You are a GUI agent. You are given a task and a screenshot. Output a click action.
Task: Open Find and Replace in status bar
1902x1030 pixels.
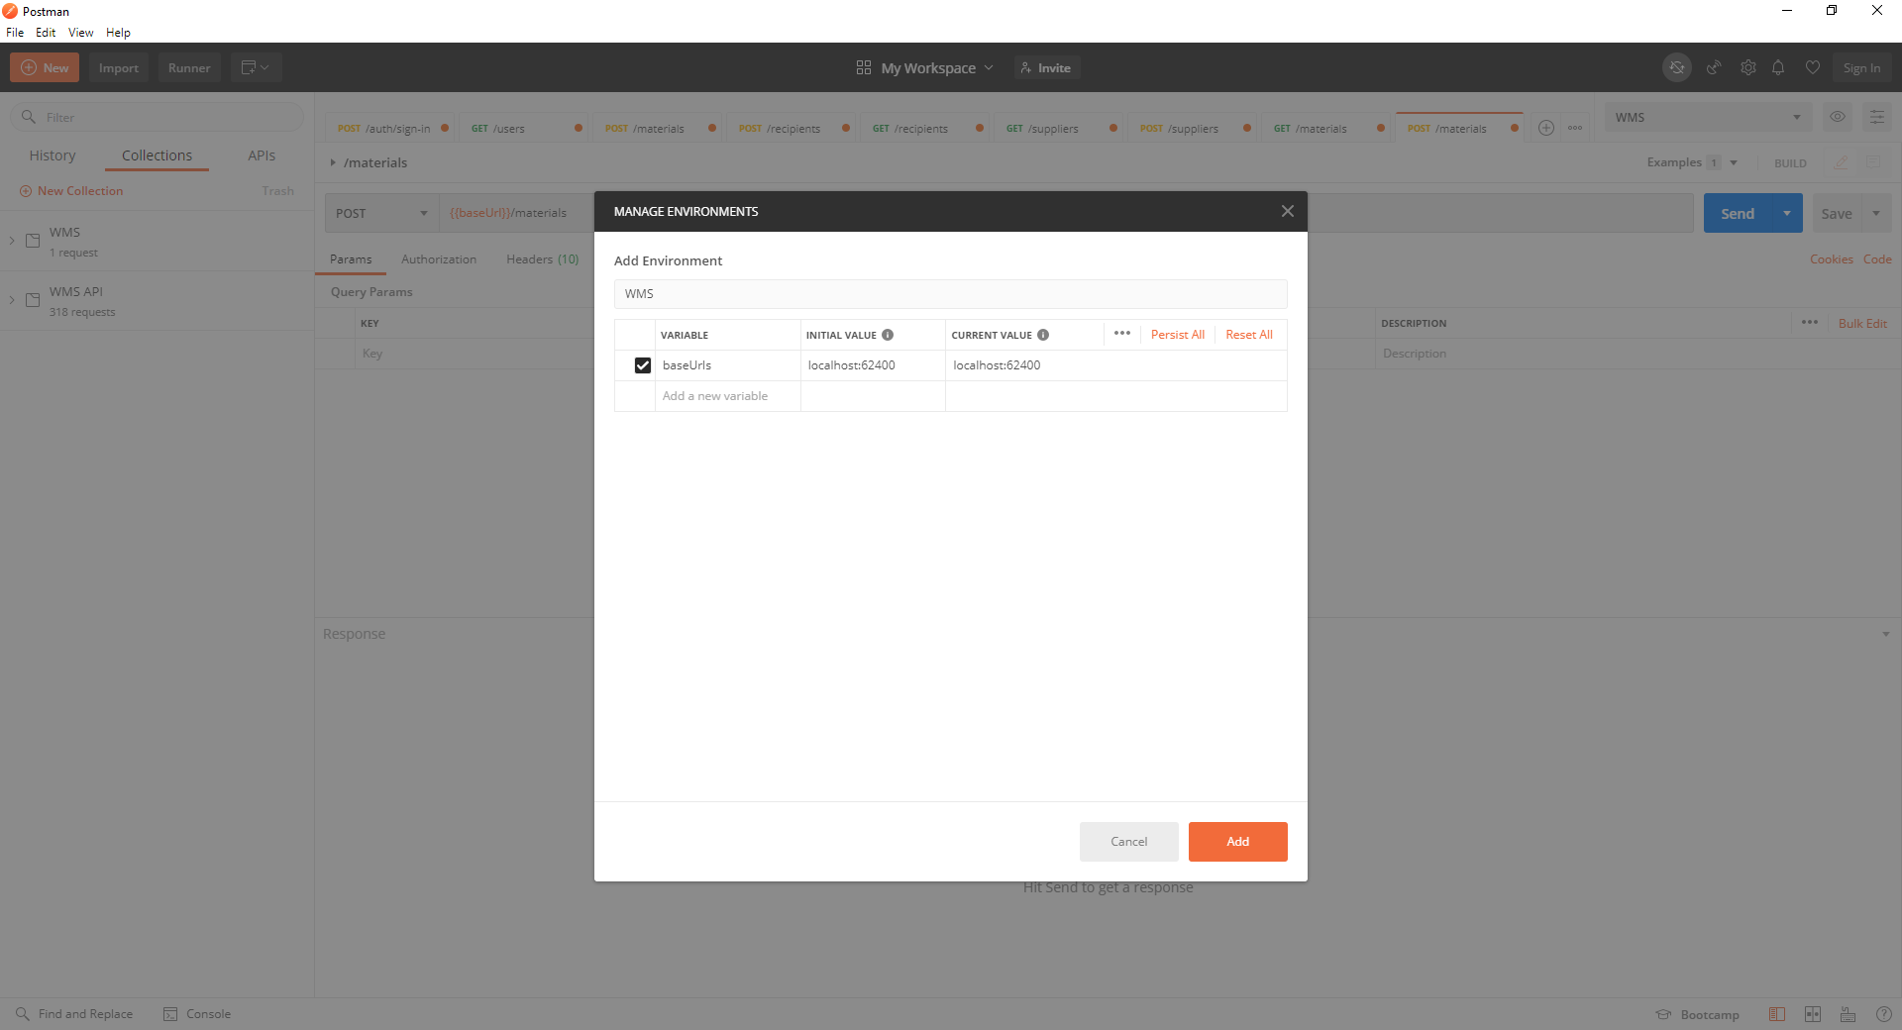[74, 1014]
